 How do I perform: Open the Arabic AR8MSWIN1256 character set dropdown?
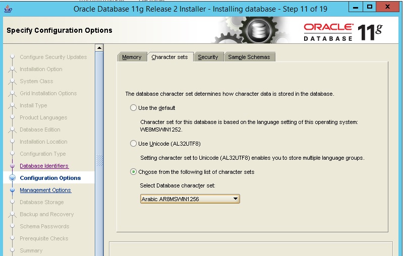[x=185, y=199]
